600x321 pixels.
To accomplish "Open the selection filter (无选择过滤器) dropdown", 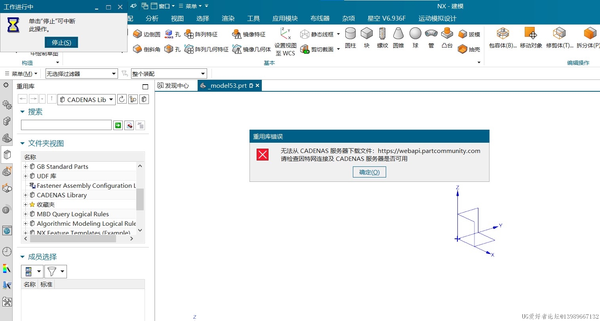I will tap(82, 74).
